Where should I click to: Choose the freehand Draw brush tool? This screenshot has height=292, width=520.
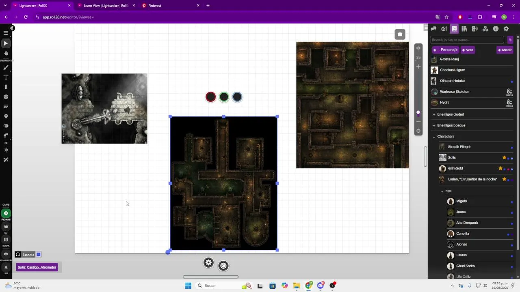click(x=6, y=68)
